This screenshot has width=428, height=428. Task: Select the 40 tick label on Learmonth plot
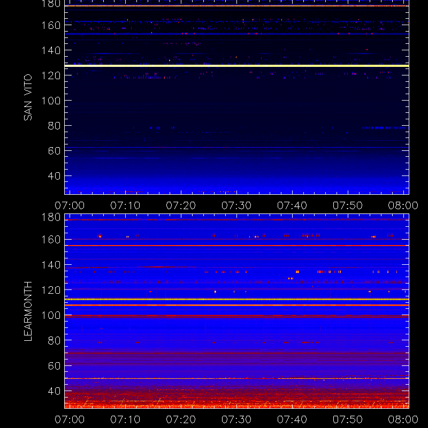tap(54, 391)
